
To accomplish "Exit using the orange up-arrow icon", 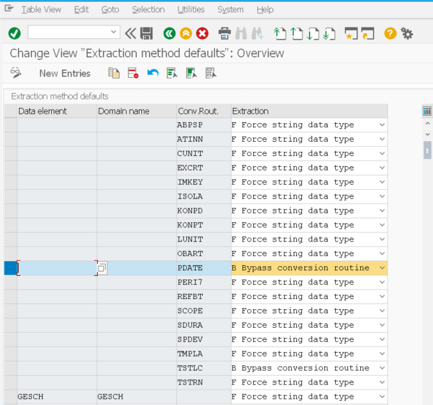I will point(186,34).
